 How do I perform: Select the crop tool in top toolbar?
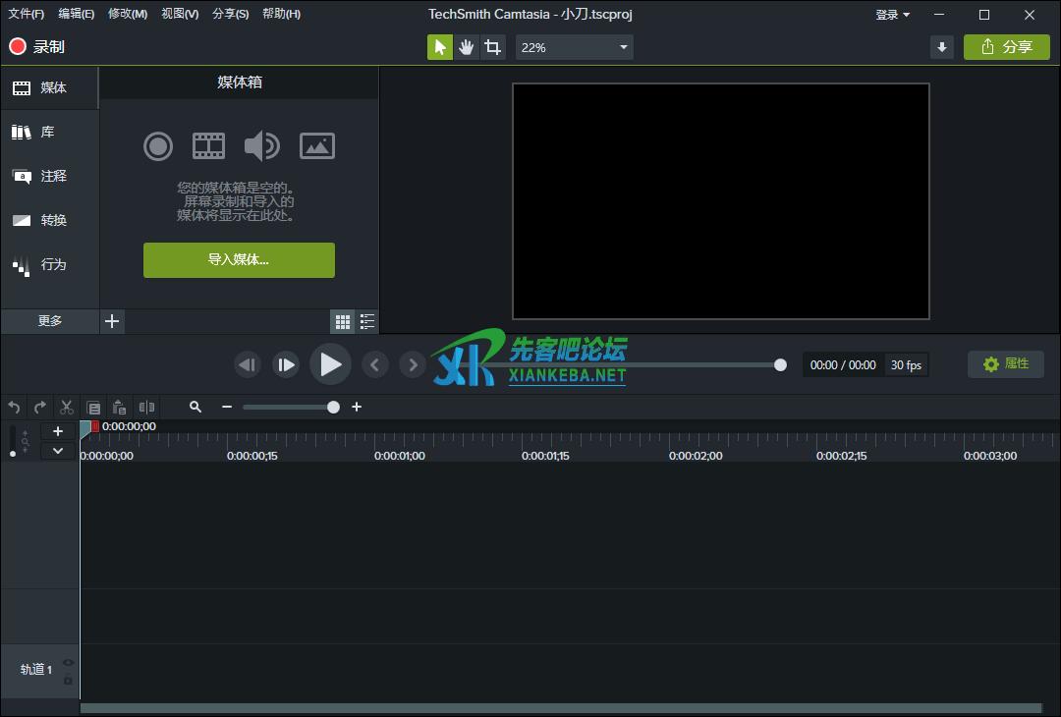[x=493, y=47]
